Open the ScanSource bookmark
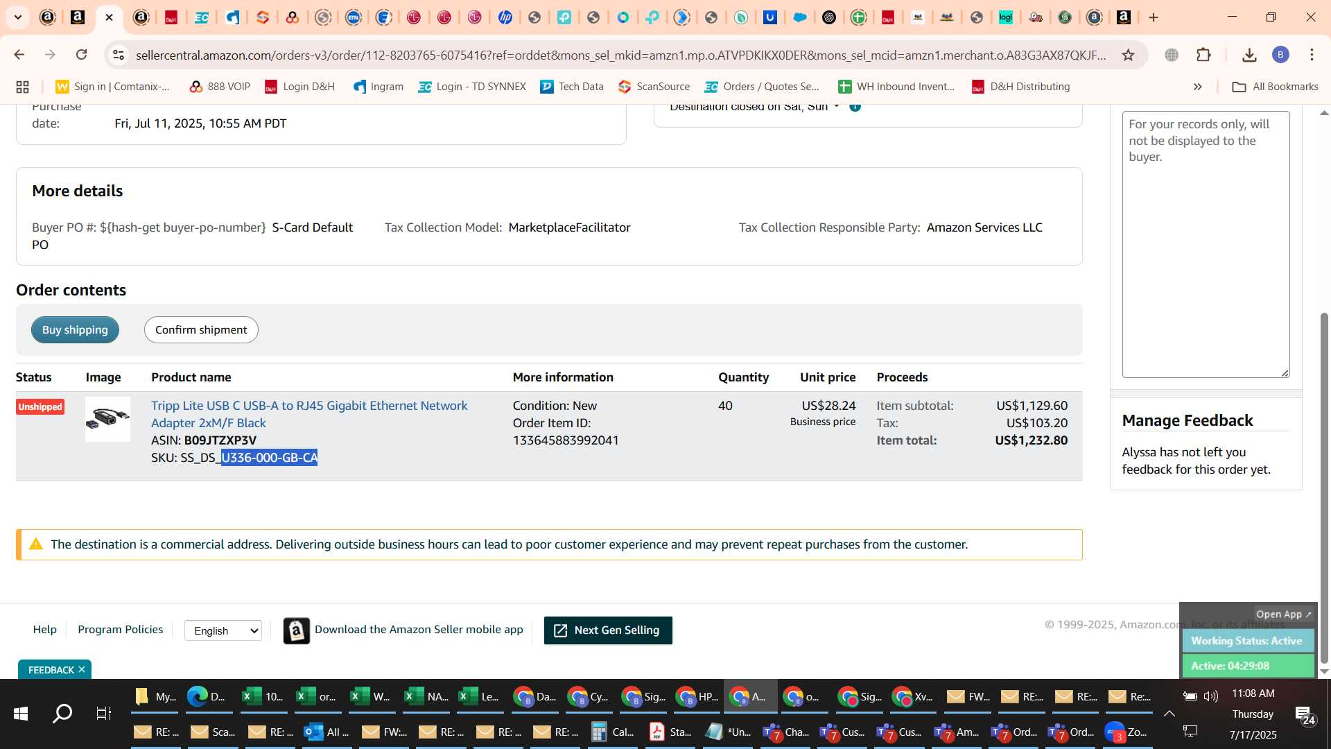 (654, 87)
